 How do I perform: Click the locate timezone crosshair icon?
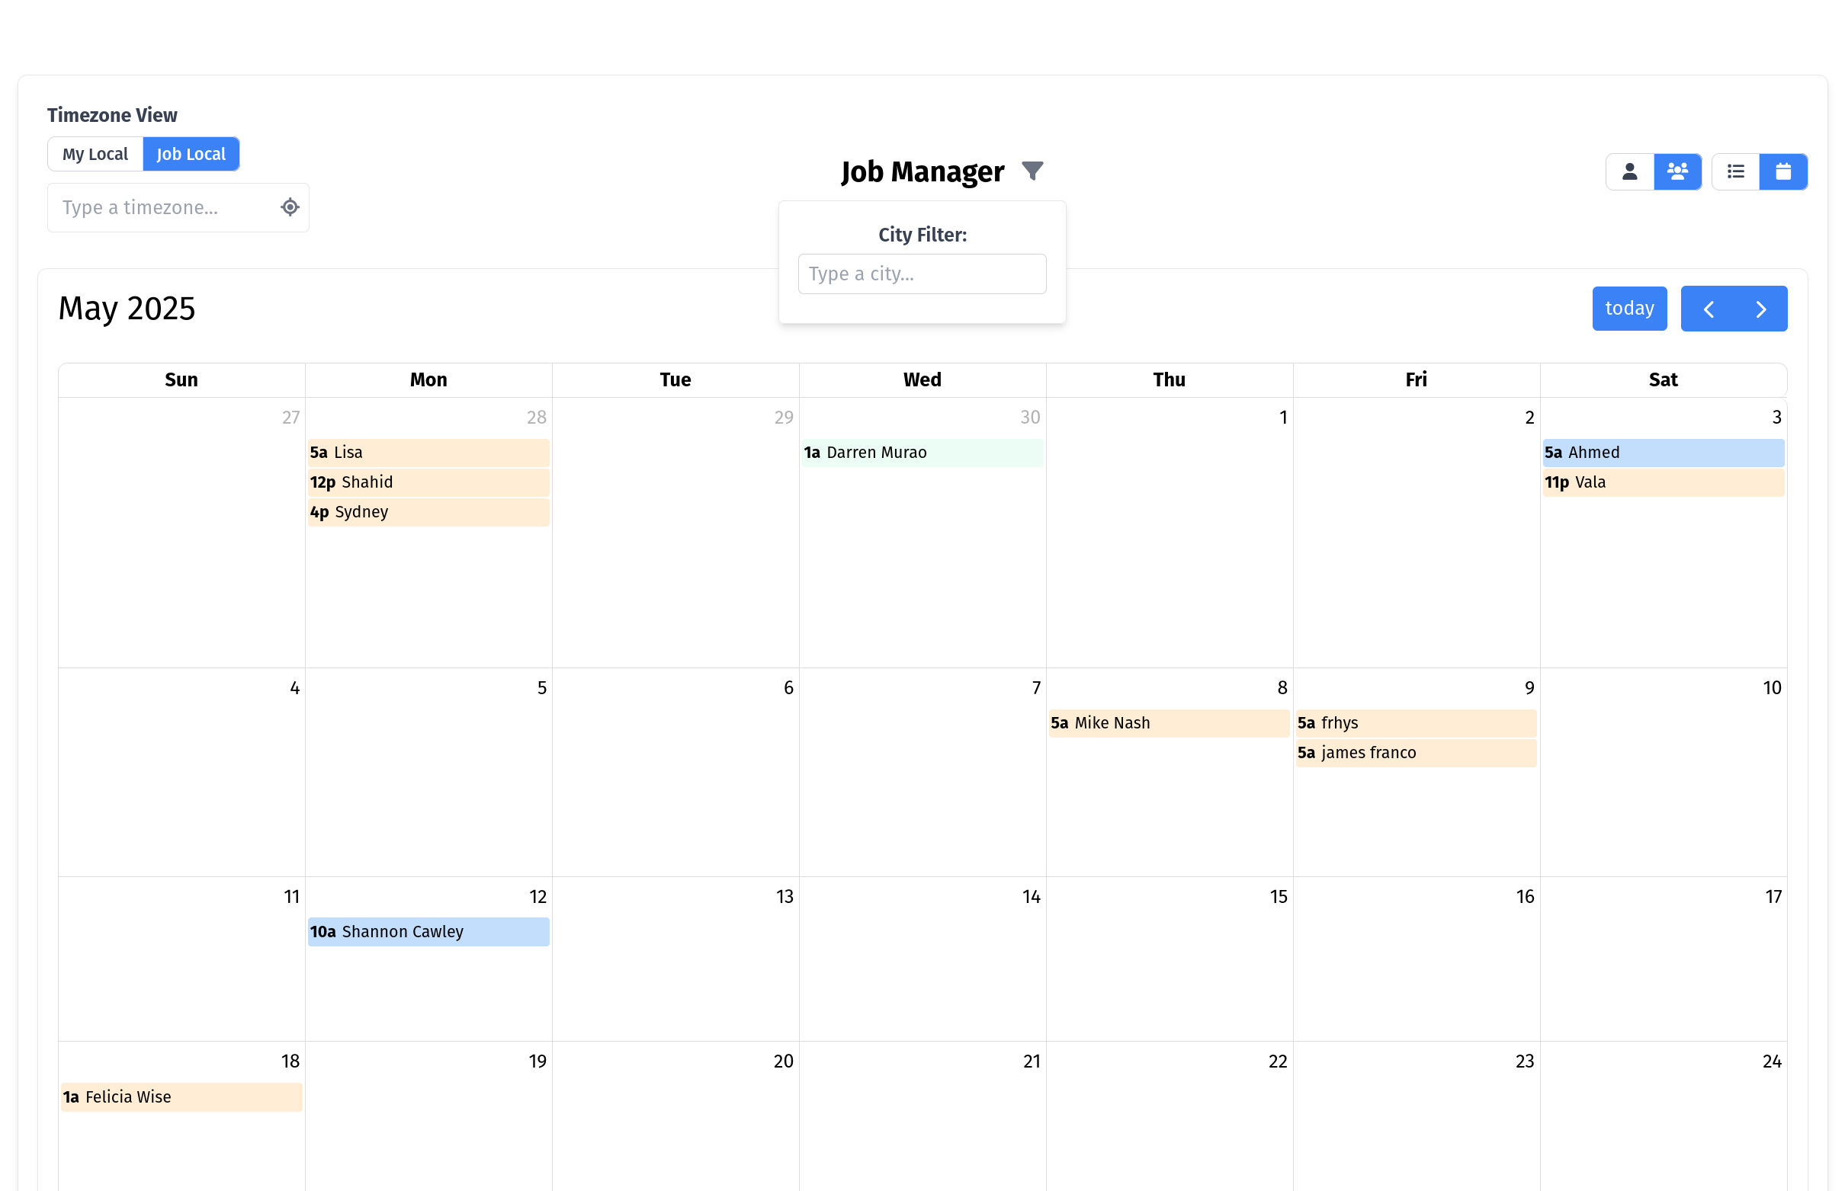pyautogui.click(x=289, y=207)
